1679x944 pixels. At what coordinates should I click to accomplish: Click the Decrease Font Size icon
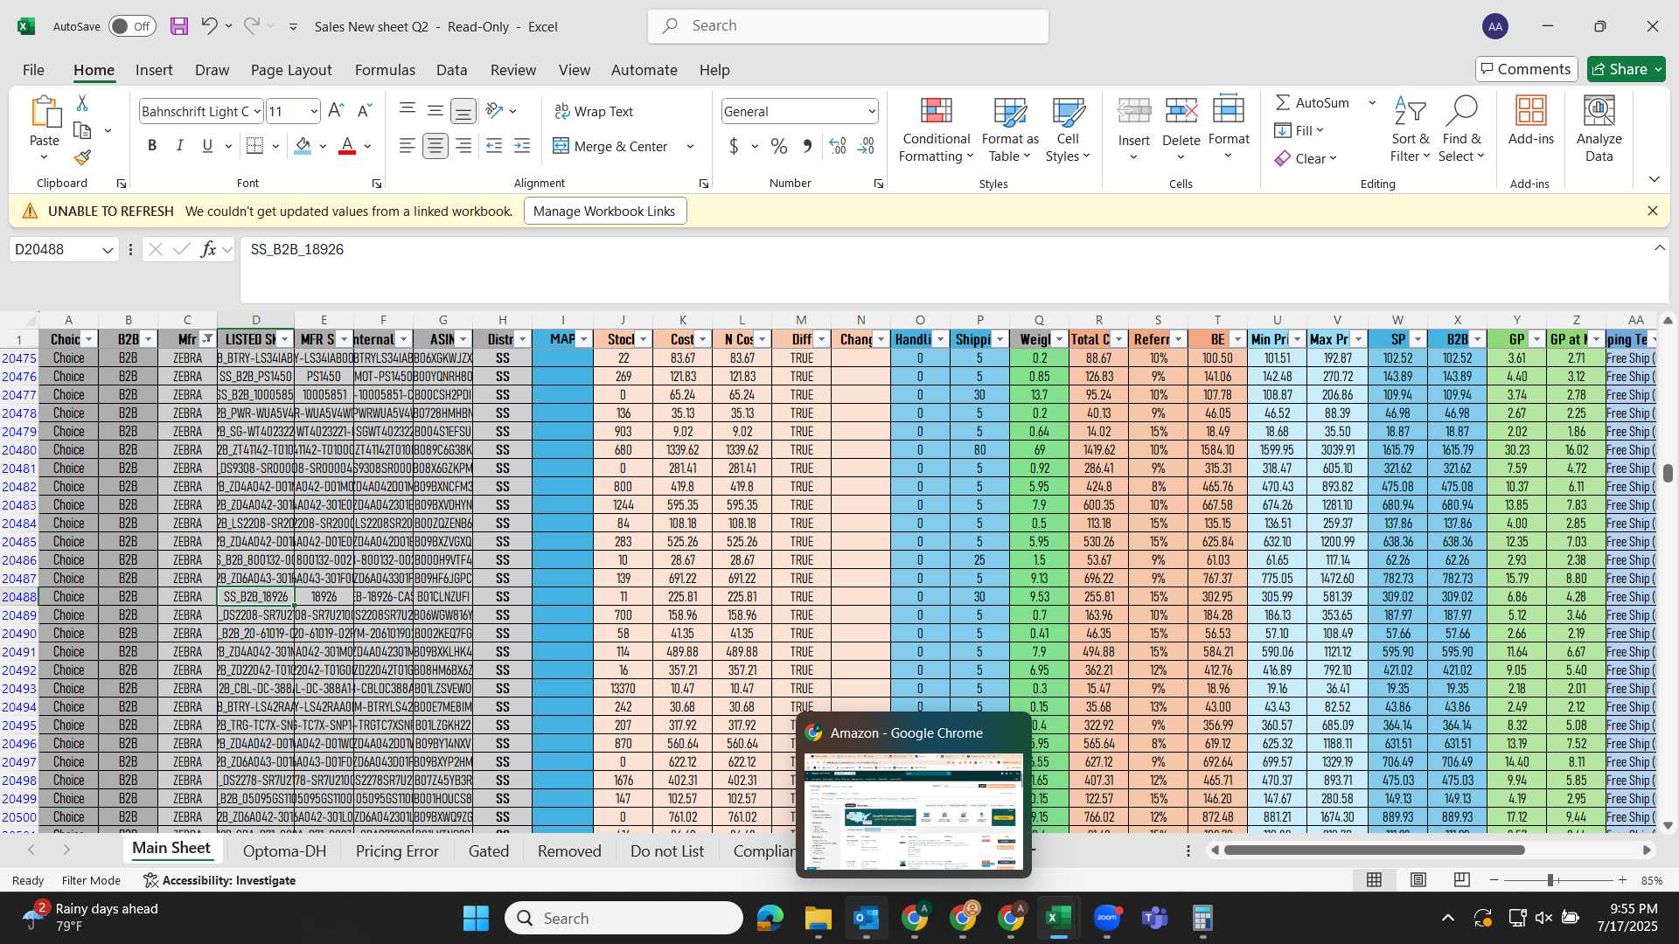(365, 111)
